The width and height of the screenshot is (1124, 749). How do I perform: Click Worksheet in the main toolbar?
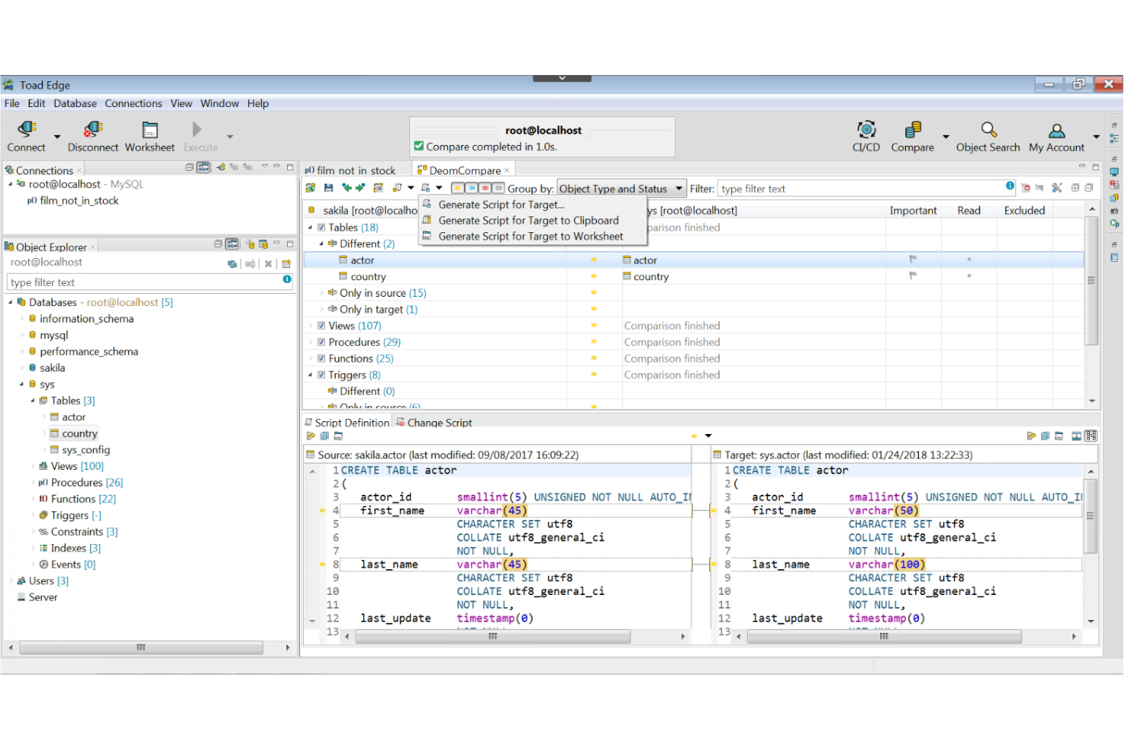coord(149,136)
